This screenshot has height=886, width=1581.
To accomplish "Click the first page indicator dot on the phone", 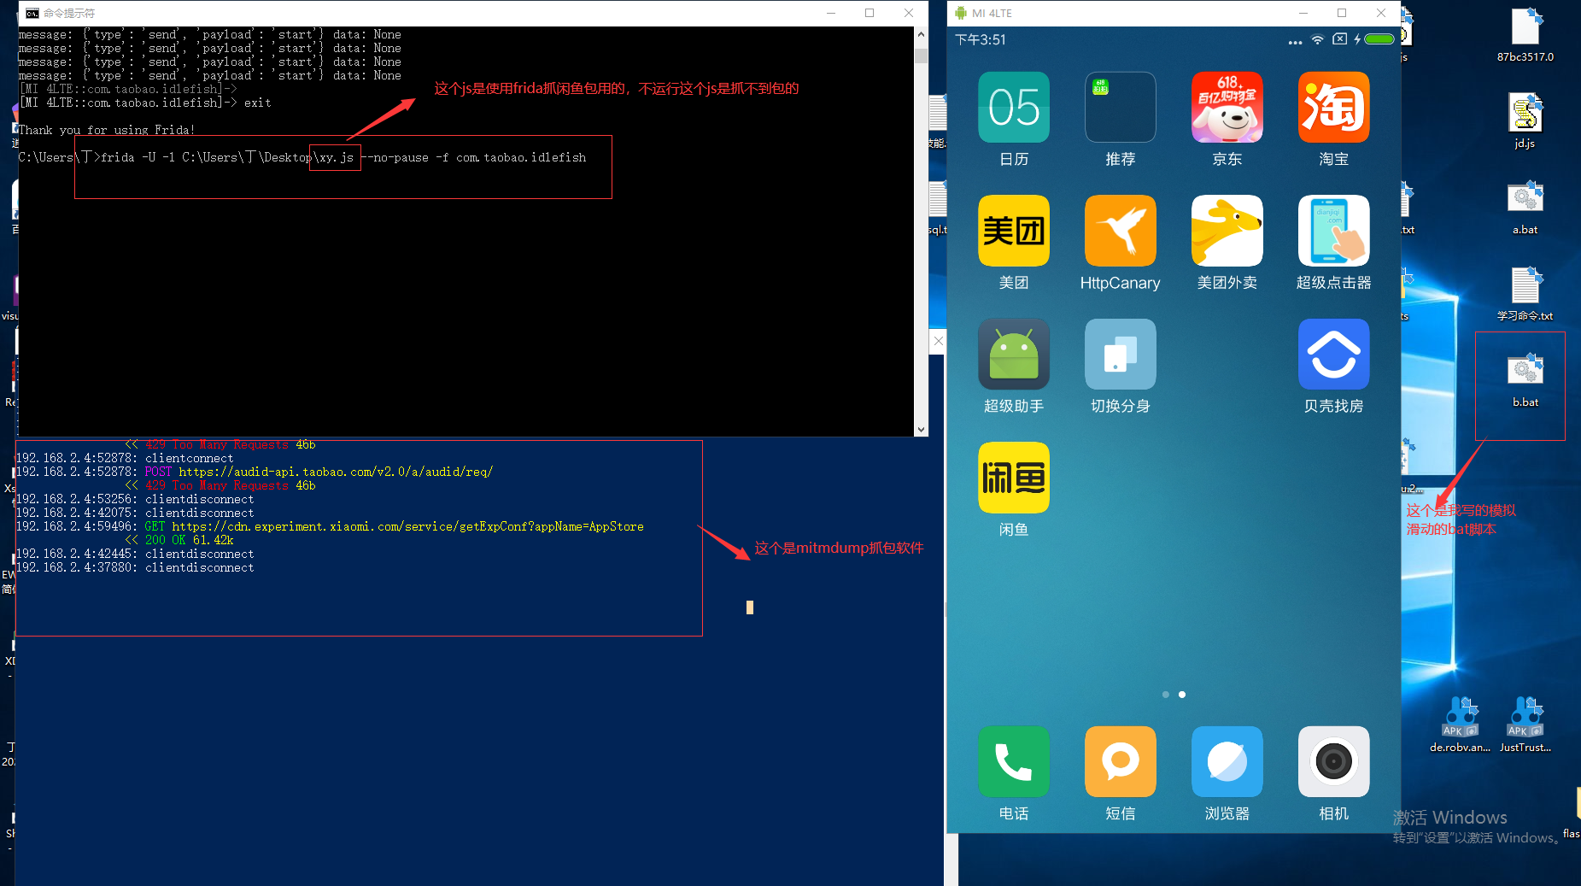I will pyautogui.click(x=1165, y=695).
